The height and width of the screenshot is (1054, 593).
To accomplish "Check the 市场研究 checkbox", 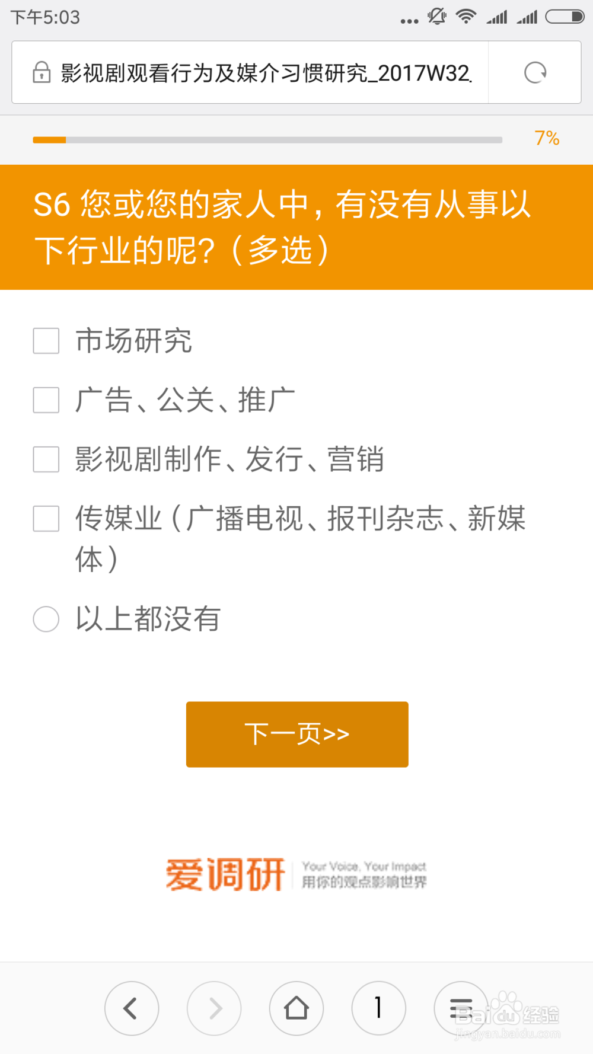I will [46, 341].
